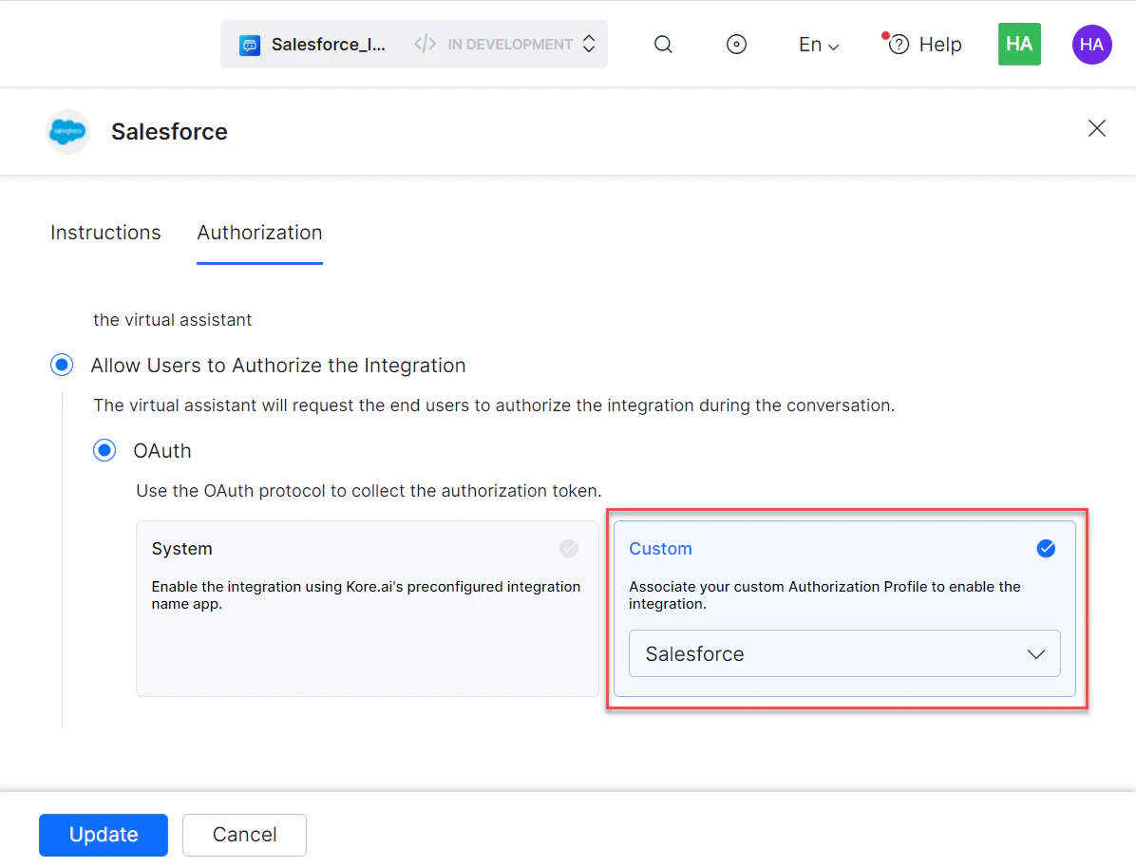Select the Allow Users to Authorize radio button
This screenshot has width=1136, height=867.
[62, 365]
